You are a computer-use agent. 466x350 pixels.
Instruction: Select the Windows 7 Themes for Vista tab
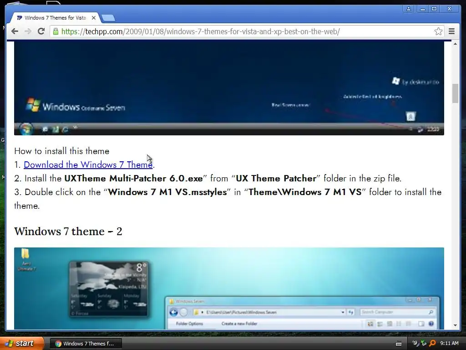click(55, 18)
